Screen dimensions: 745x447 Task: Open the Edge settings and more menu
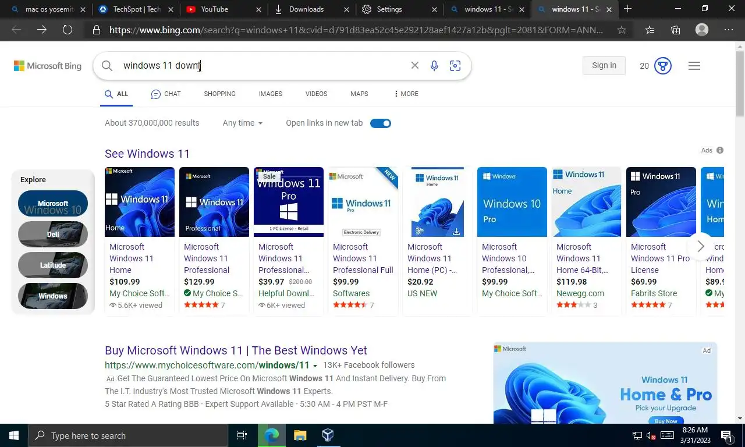click(729, 30)
